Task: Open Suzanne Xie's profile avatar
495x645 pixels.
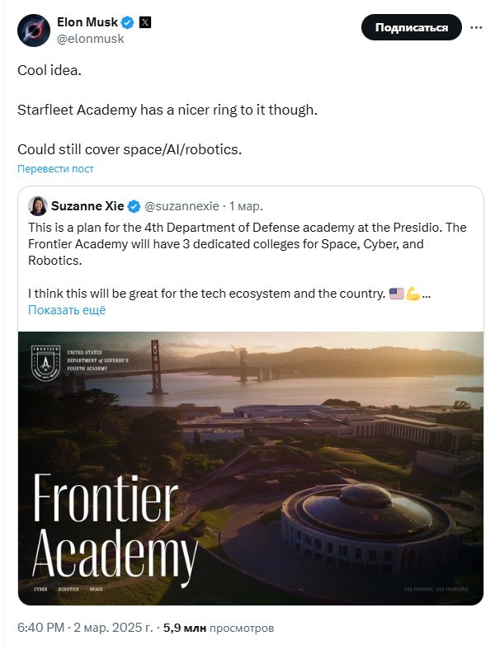Action: click(x=38, y=205)
